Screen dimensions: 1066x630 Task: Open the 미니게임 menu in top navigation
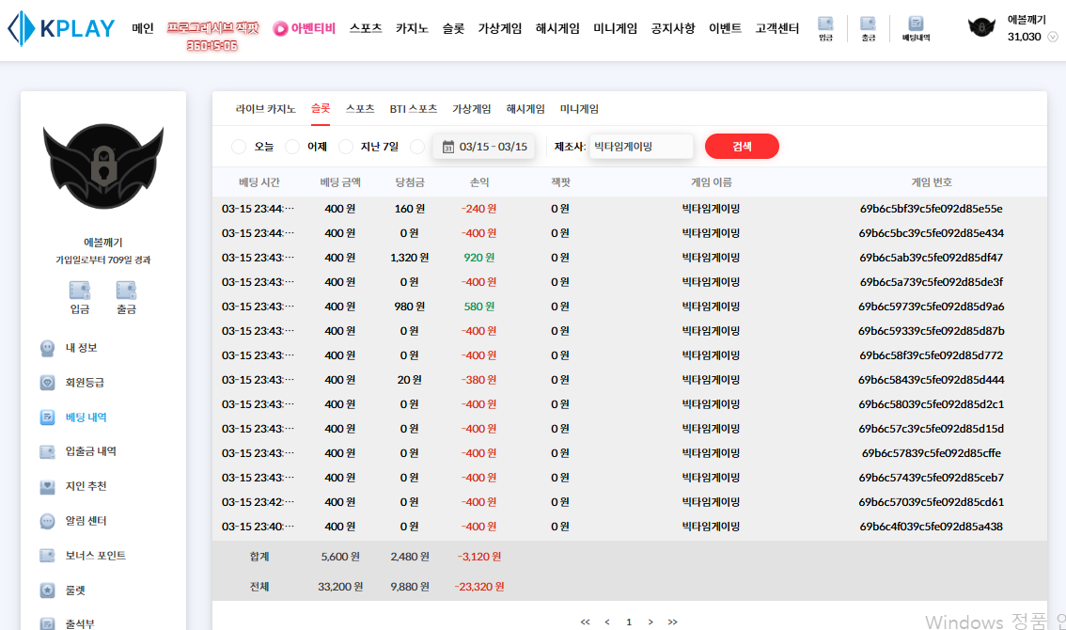pos(615,29)
